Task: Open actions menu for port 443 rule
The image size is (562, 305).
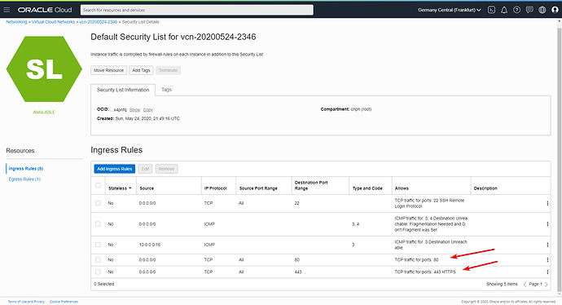Action: point(547,272)
